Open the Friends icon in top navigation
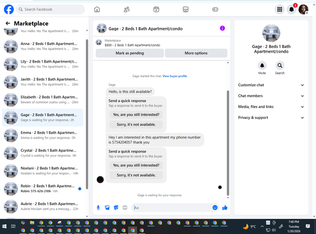The image size is (316, 234). coord(126,9)
